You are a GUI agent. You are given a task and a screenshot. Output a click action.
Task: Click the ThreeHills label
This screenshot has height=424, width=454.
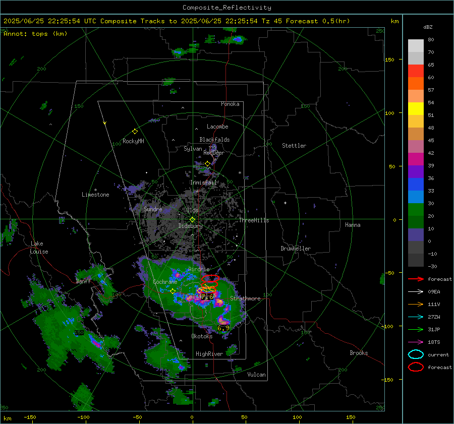[x=254, y=220]
